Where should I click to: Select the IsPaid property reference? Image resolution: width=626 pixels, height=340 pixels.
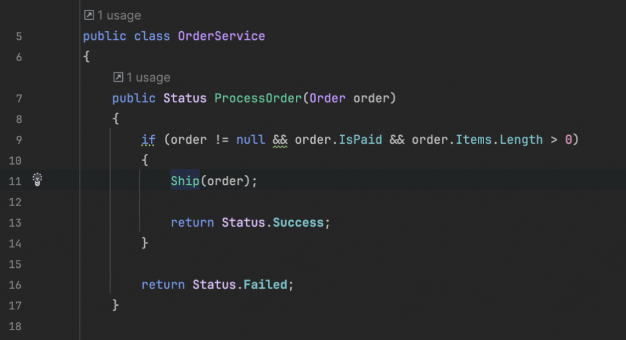[360, 139]
